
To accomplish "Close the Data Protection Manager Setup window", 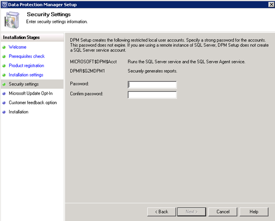I will point(271,4).
